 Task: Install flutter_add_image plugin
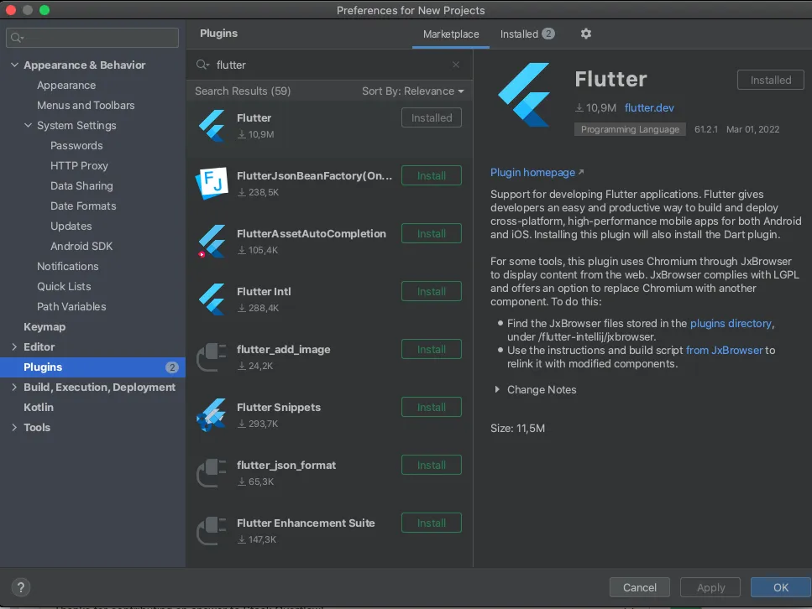(x=432, y=349)
